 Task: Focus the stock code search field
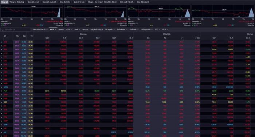click(17, 30)
